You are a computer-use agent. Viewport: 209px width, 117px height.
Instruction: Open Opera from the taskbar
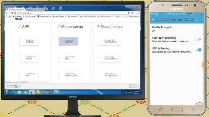[x=50, y=92]
